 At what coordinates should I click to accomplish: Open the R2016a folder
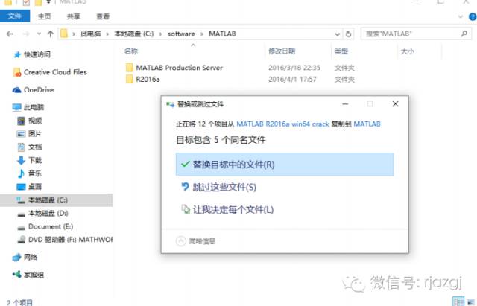tap(148, 79)
